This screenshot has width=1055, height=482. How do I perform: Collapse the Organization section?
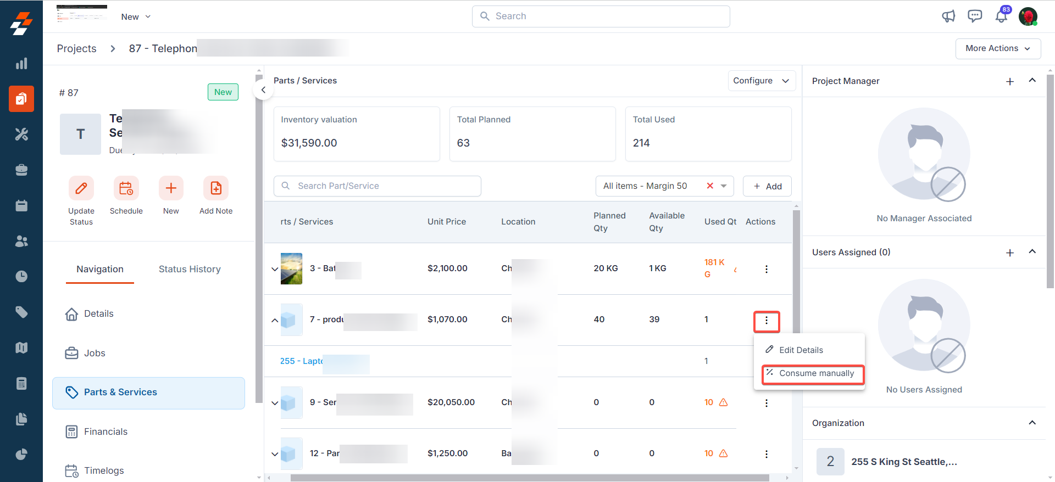click(x=1032, y=423)
